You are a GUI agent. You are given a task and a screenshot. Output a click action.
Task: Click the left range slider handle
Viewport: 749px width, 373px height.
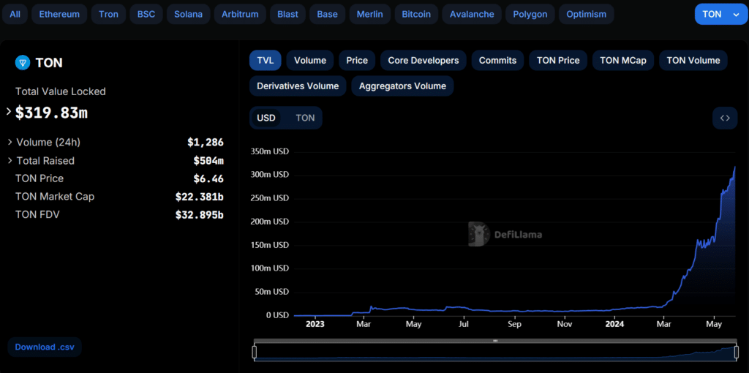(255, 352)
